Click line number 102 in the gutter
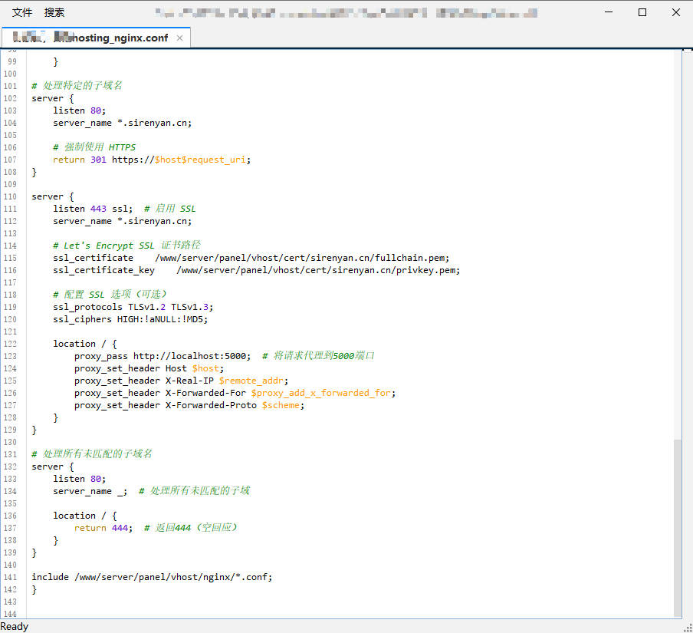This screenshot has width=693, height=633. coord(10,98)
